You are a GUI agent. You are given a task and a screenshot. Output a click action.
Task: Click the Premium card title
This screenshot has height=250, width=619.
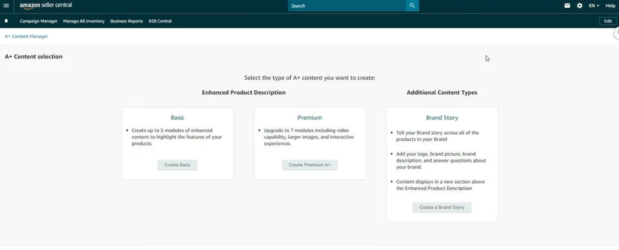(x=310, y=118)
